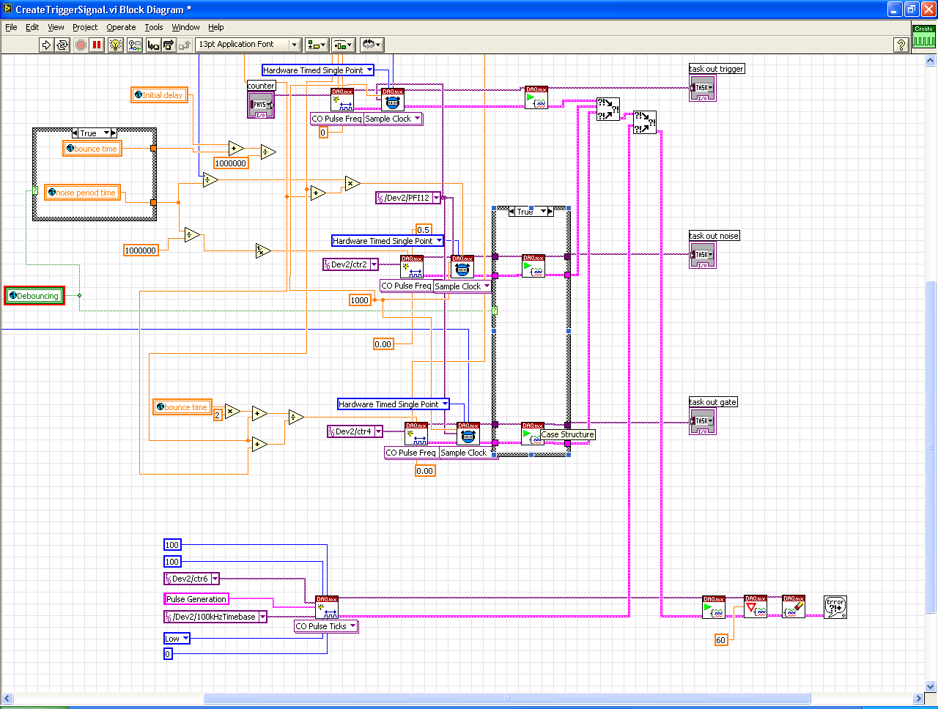Select the DAQmx Start Task in the task out noise row
Image resolution: width=938 pixels, height=709 pixels.
(533, 266)
